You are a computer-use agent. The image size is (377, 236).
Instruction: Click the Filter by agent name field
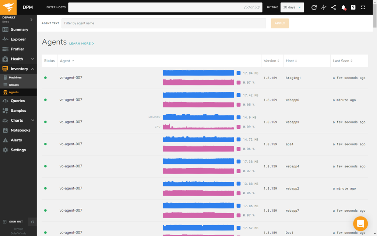pos(163,23)
